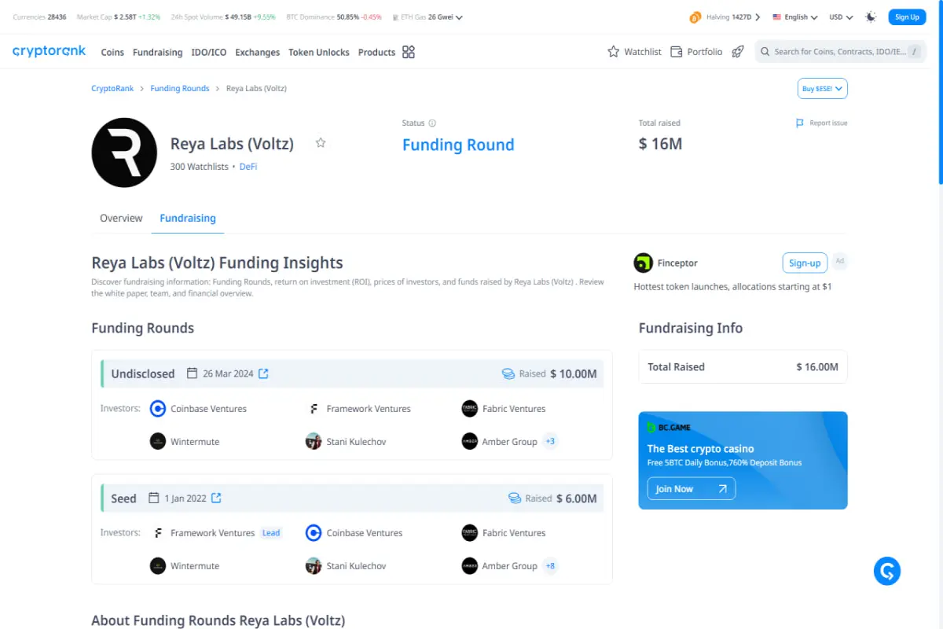
Task: Click coins icon beside Raised $10.00M
Action: coord(508,373)
